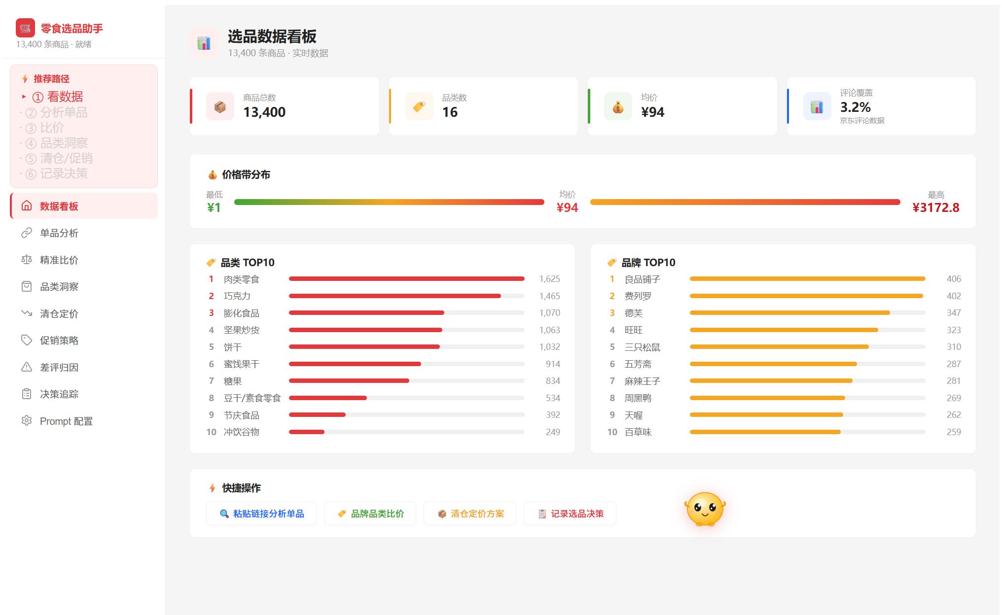
Task: Select 清仓定价 from the sidebar
Action: click(x=84, y=313)
